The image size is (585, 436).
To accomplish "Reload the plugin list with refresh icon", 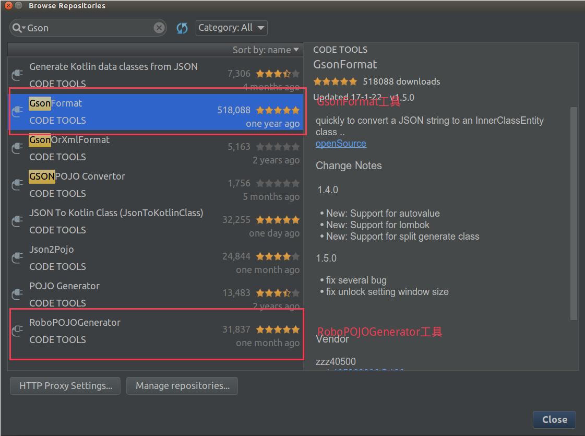I will 182,28.
